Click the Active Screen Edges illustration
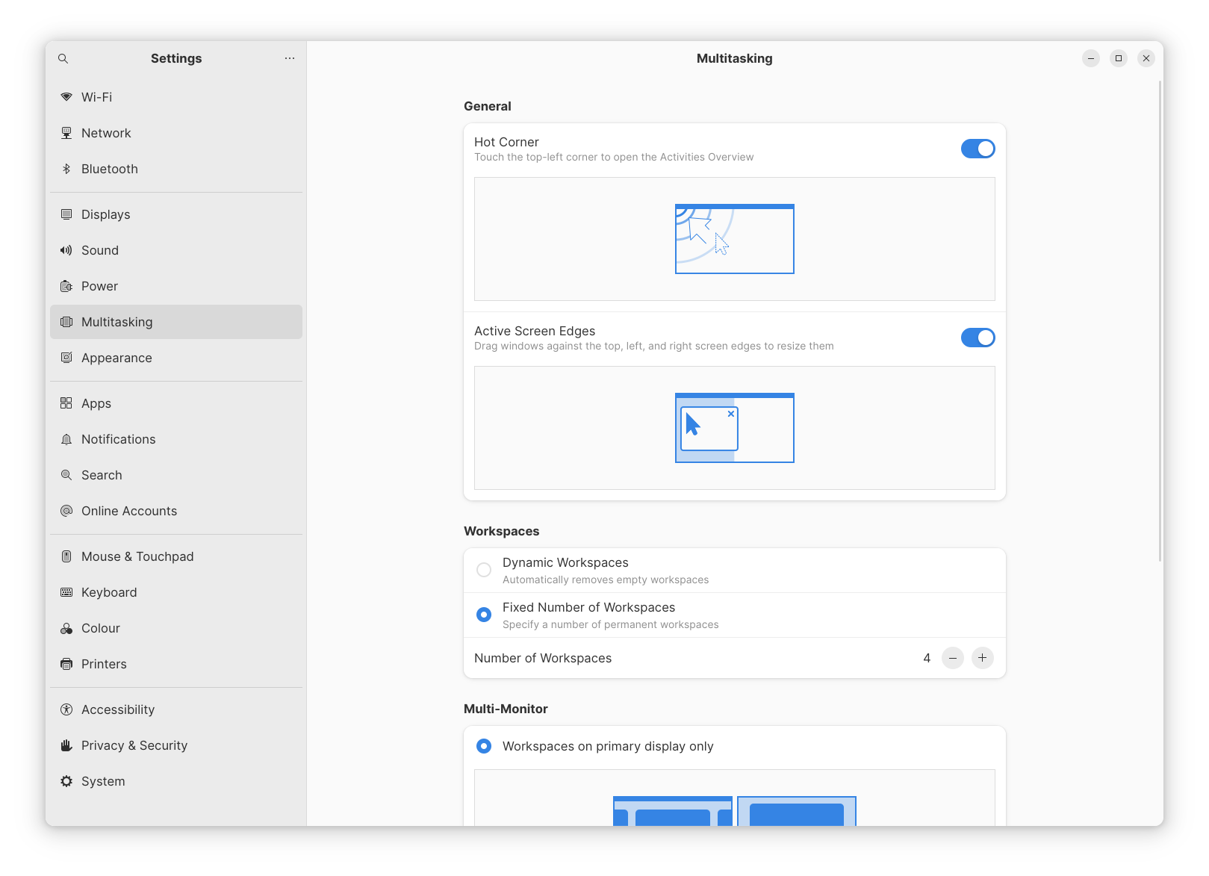The image size is (1209, 876). coord(735,428)
